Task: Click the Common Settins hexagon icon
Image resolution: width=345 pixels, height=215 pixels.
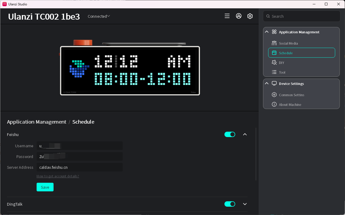Action: pyautogui.click(x=274, y=95)
